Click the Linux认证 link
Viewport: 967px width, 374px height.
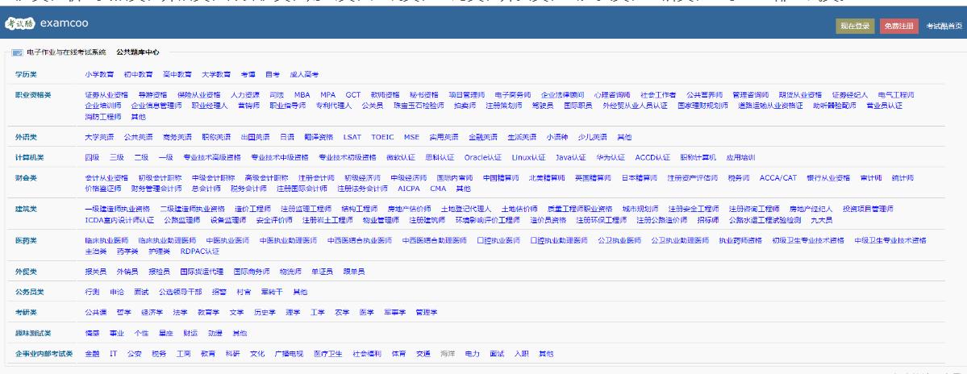pos(528,157)
